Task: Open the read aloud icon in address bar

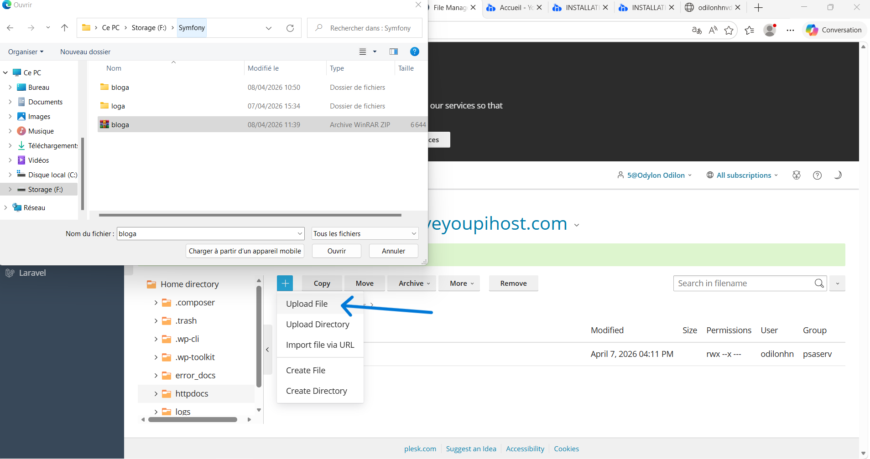Action: 713,30
